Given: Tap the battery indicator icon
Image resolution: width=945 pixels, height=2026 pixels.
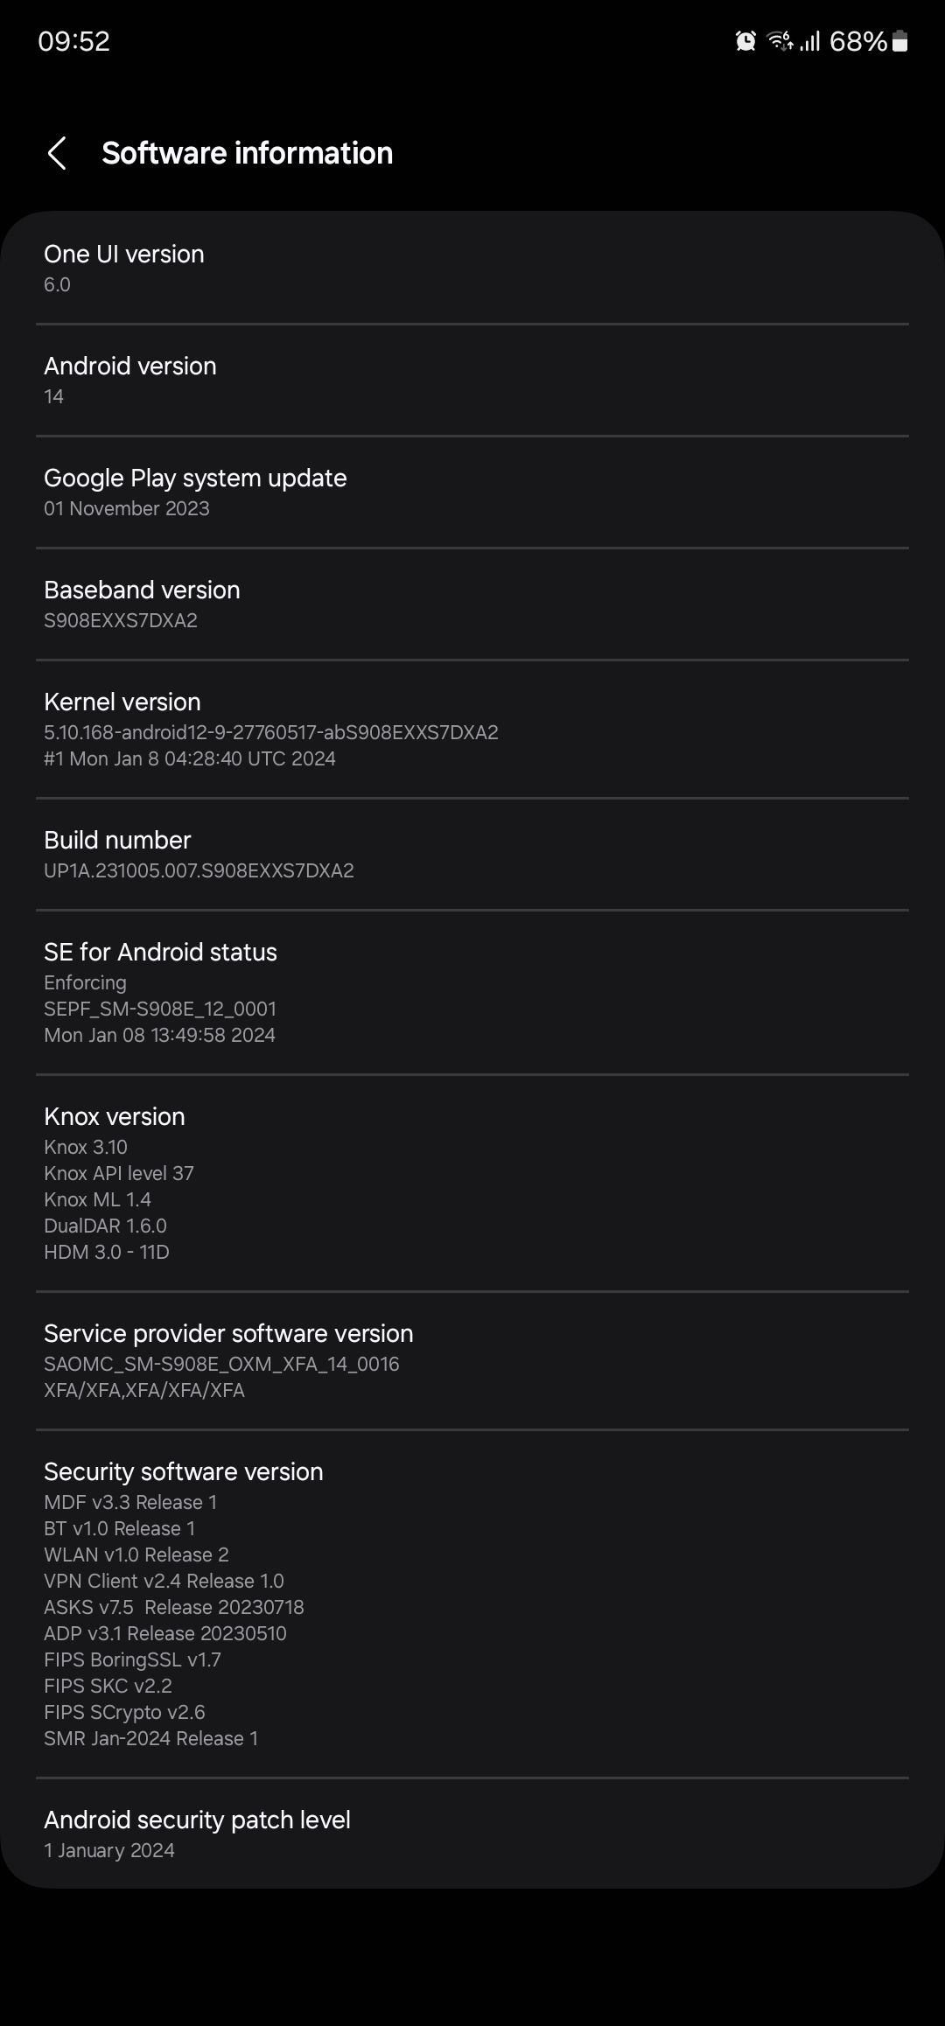Looking at the screenshot, I should [901, 41].
